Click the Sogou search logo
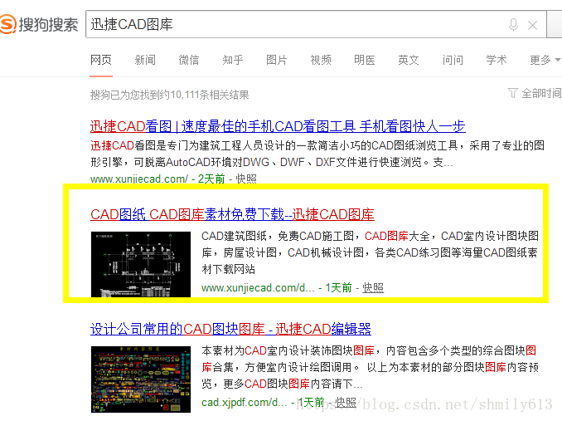 39,24
